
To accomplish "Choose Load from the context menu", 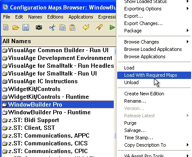I will click(x=154, y=68).
